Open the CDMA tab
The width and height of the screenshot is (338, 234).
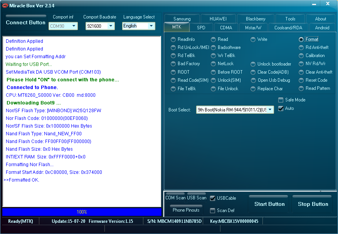226,28
